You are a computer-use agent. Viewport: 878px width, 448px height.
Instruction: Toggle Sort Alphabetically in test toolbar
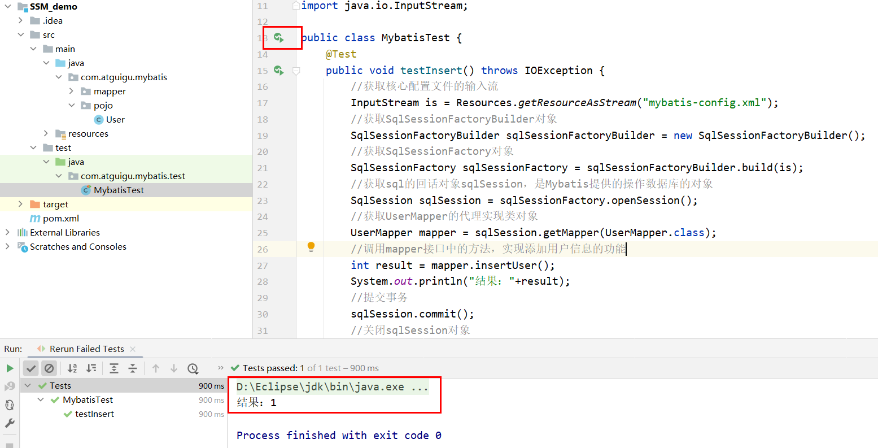[72, 368]
